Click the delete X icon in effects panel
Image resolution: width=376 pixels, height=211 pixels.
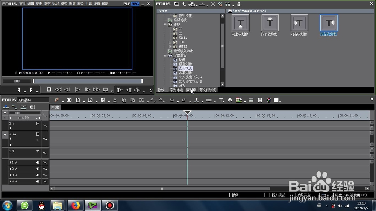click(x=213, y=4)
